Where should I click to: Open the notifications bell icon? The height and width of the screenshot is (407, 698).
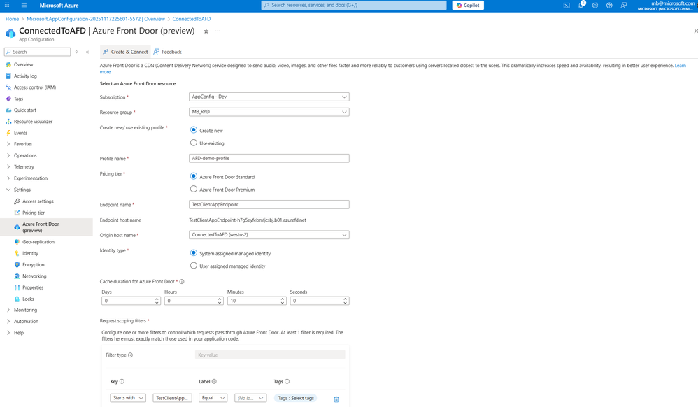pos(581,6)
